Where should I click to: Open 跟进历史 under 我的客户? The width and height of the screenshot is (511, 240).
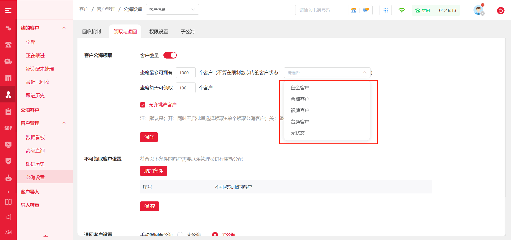click(35, 96)
